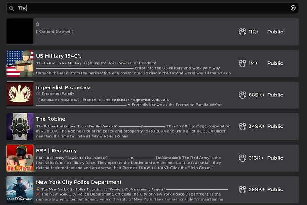Screen dimensions: 307x205
Task: Click 'Courtesy, Professionalism, Respect' motto text
Action: click(137, 189)
